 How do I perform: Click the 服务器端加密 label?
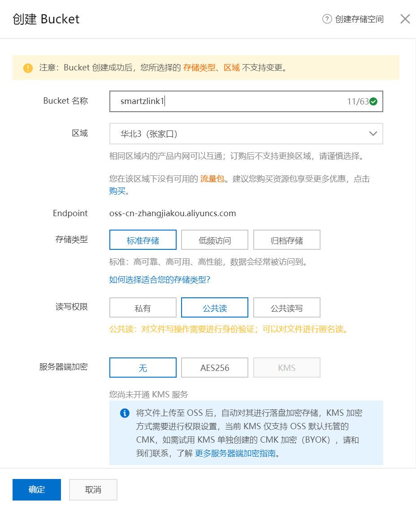(x=63, y=367)
